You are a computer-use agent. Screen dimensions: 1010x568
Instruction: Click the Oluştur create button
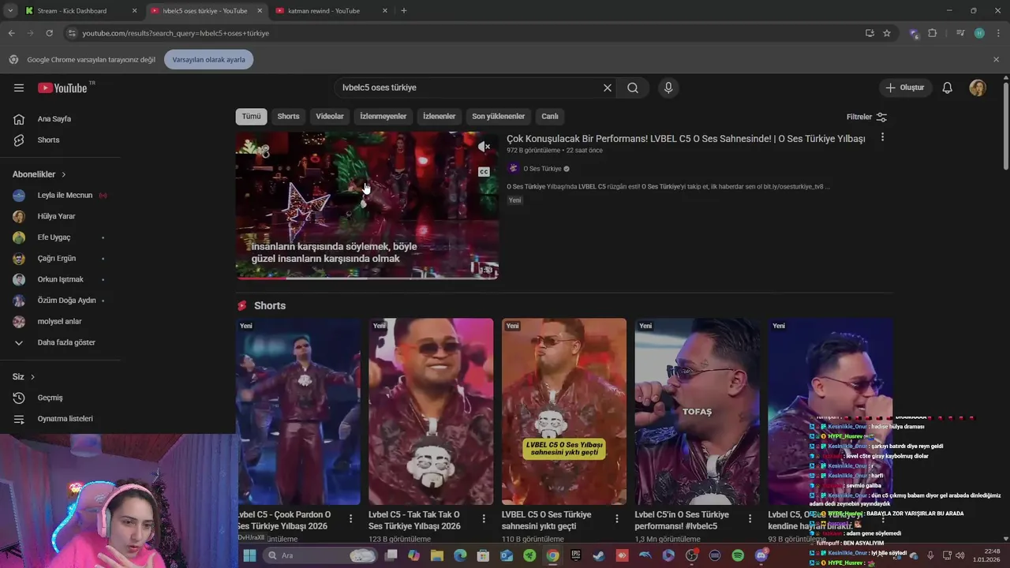tap(905, 88)
